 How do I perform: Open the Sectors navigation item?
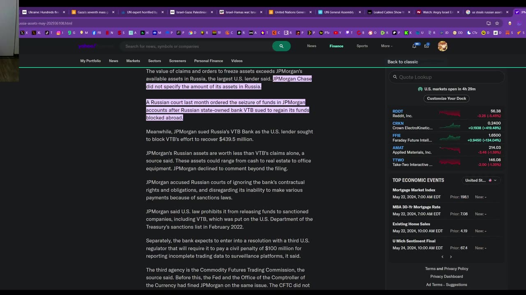[x=155, y=61]
